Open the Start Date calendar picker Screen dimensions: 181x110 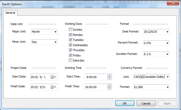coord(53,77)
